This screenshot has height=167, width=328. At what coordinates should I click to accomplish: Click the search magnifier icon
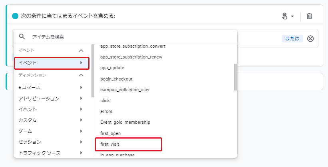[x=22, y=37]
